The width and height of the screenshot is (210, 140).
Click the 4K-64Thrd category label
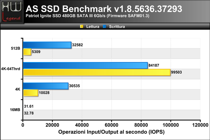(x=10, y=69)
